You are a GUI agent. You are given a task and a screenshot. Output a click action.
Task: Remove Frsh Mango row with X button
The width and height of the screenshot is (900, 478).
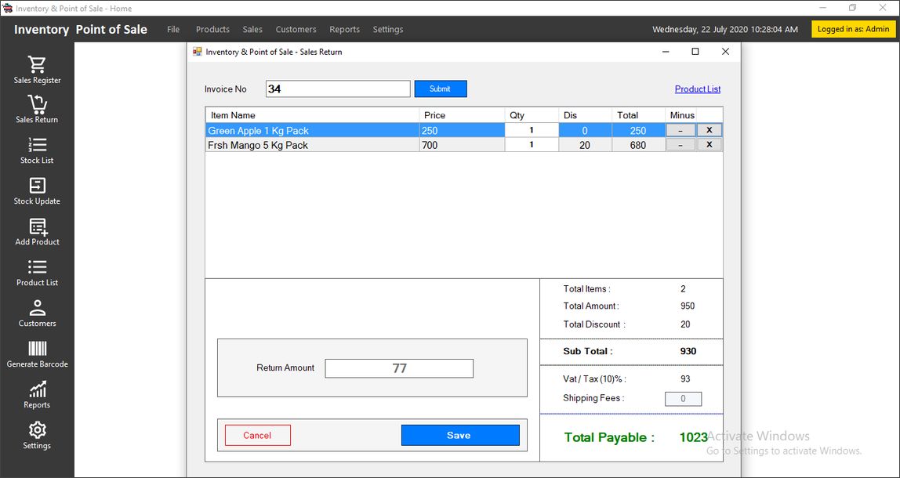pos(709,145)
